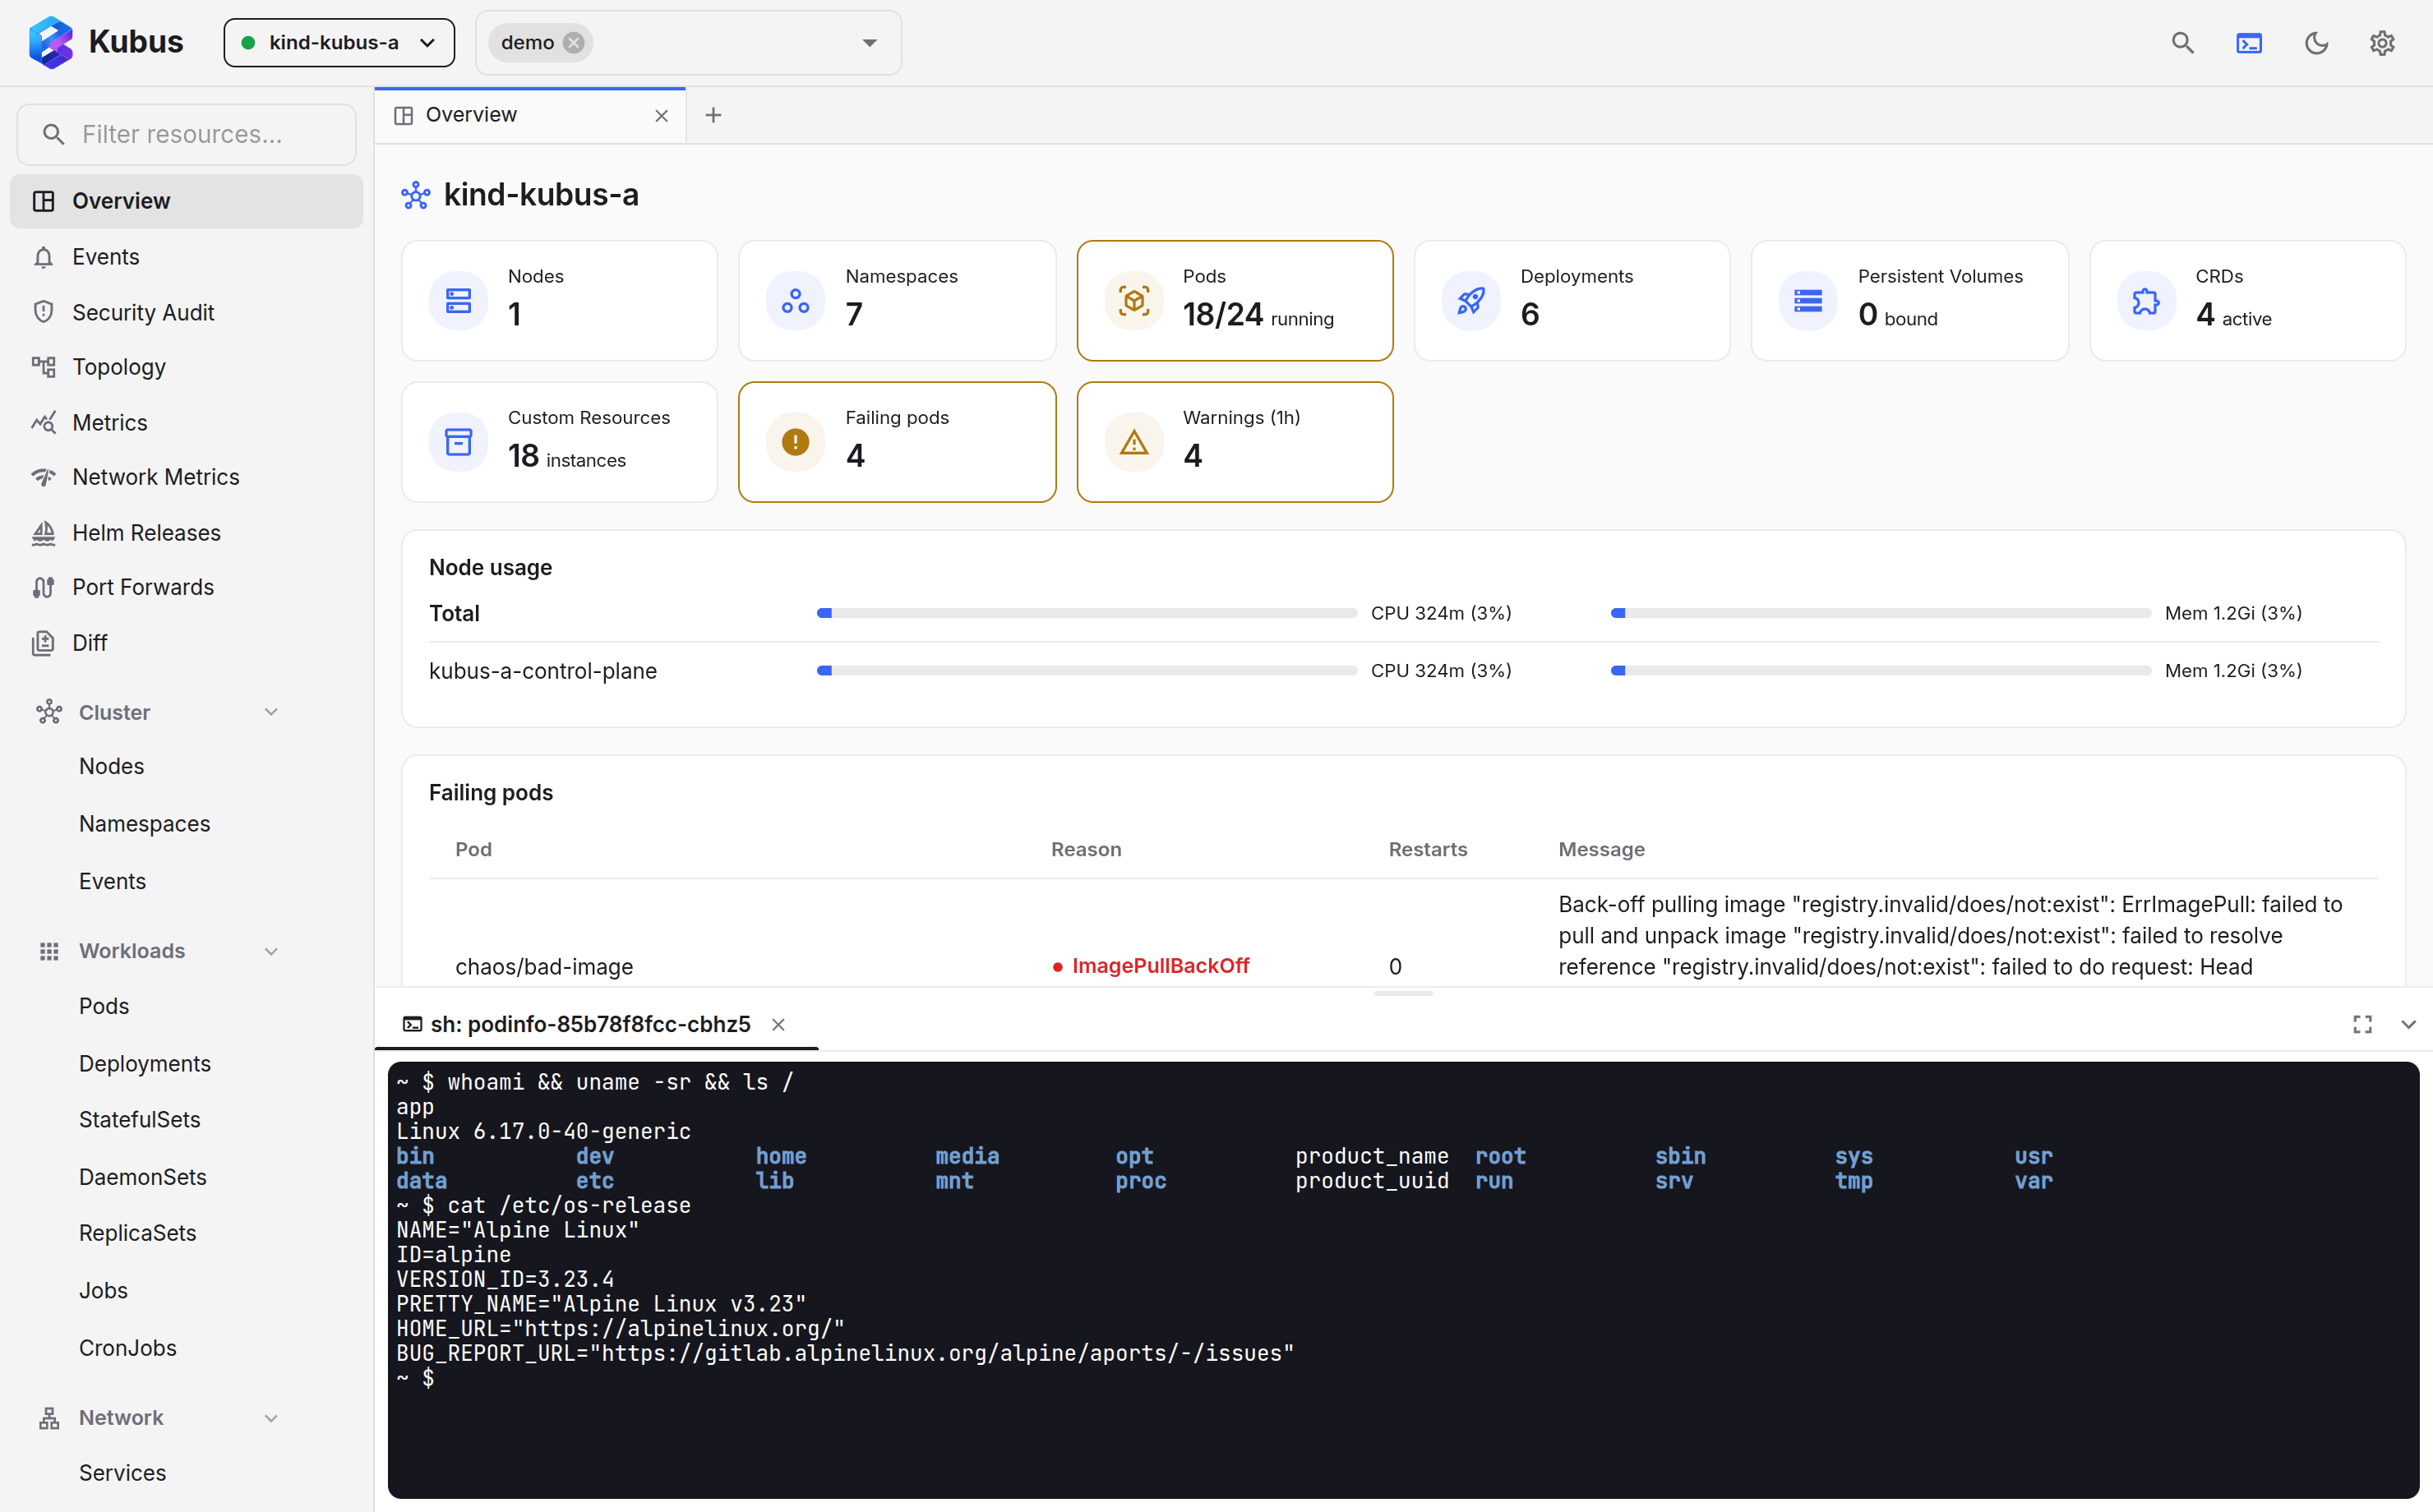Close the Overview tab
The image size is (2433, 1512).
[x=661, y=116]
